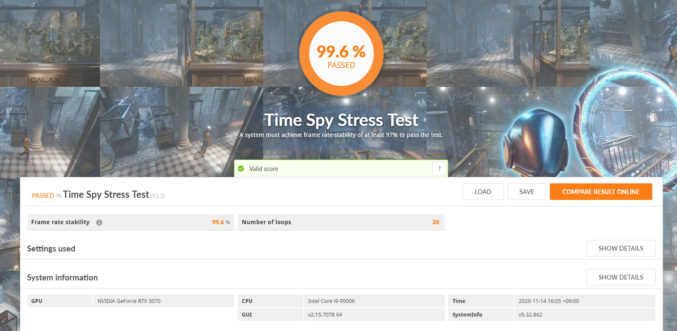This screenshot has height=331, width=677.
Task: Click the Frame rate stability info icon
Action: 99,223
